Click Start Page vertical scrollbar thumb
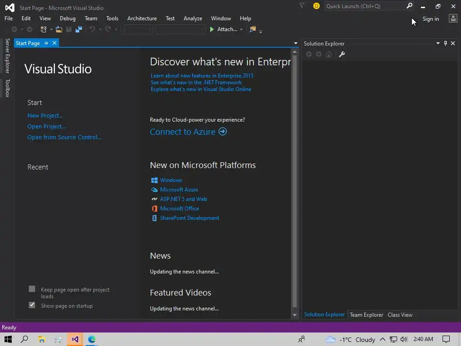This screenshot has height=346, width=461. pyautogui.click(x=294, y=182)
